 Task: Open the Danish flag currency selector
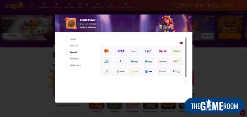point(181,43)
